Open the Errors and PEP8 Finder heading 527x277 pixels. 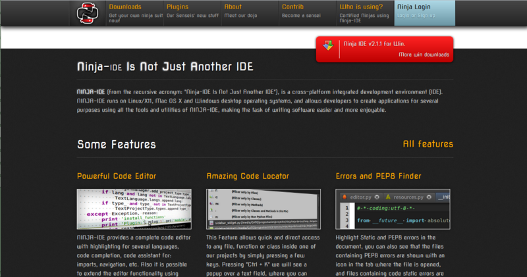click(378, 176)
